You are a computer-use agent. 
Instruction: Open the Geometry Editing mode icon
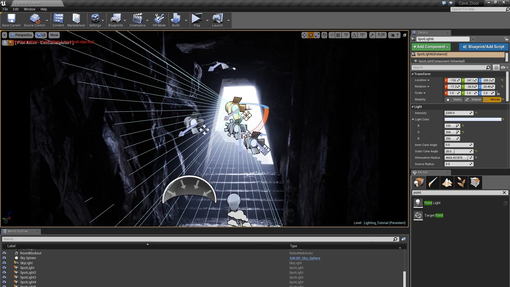click(475, 183)
